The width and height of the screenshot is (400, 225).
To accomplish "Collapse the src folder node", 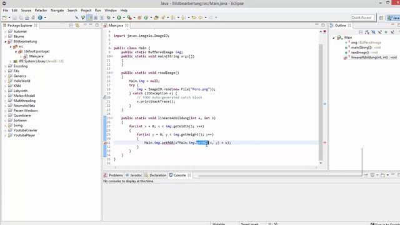I will tap(11, 47).
